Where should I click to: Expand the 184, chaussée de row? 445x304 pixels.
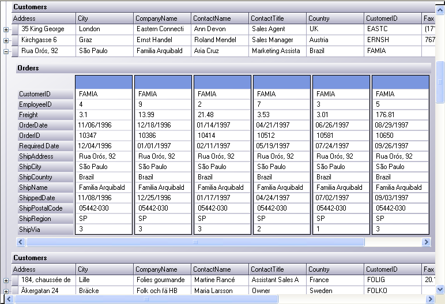click(x=6, y=280)
